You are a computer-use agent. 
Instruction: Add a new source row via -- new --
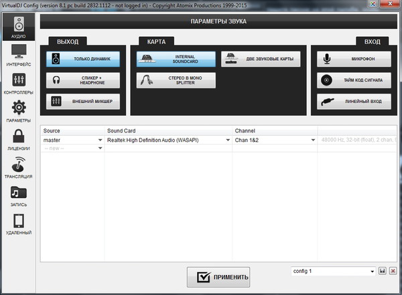[x=70, y=148]
